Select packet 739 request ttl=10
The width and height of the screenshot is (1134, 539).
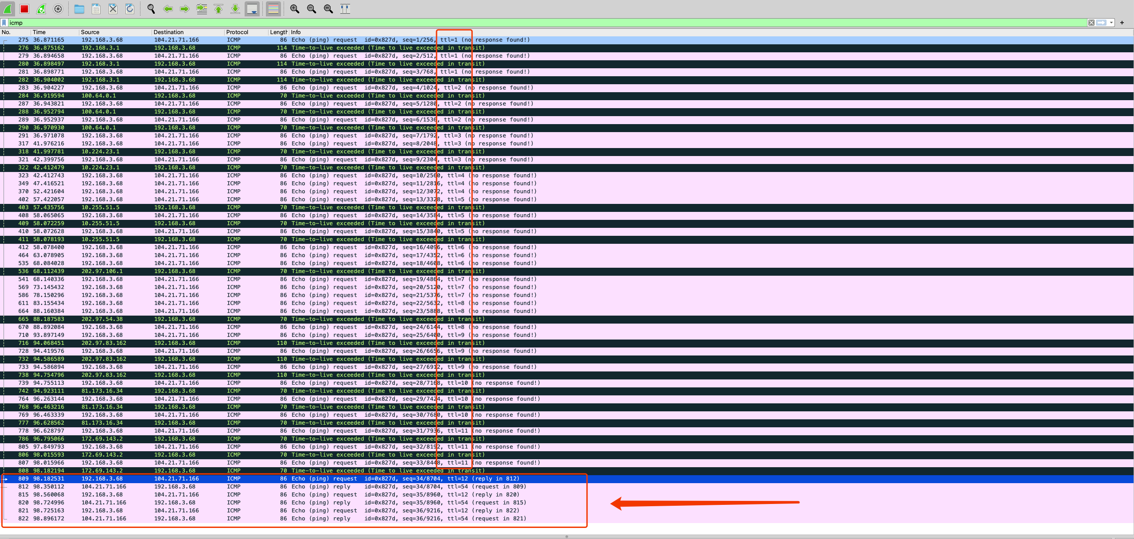(x=567, y=383)
